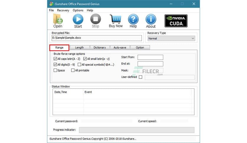
Task: Enable the Space checkbox
Action: pyautogui.click(x=55, y=70)
